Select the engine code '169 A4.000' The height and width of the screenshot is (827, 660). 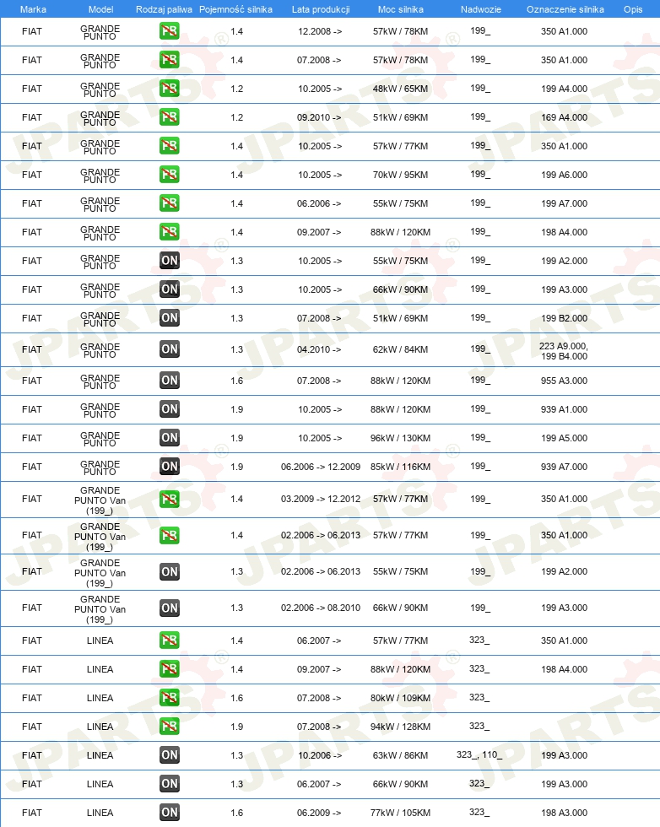click(564, 117)
